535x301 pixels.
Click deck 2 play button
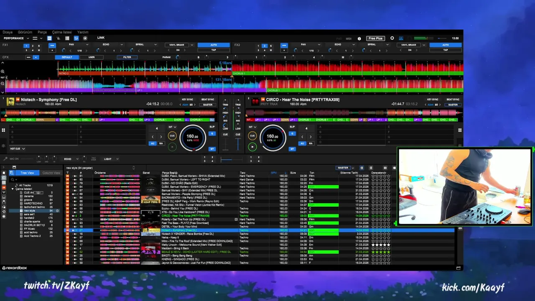pos(252,147)
